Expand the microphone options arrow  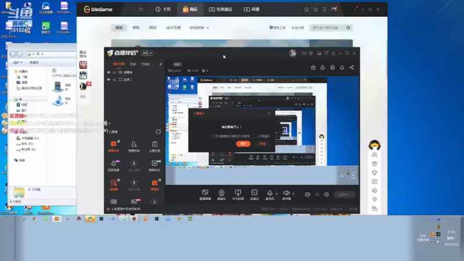point(277,194)
